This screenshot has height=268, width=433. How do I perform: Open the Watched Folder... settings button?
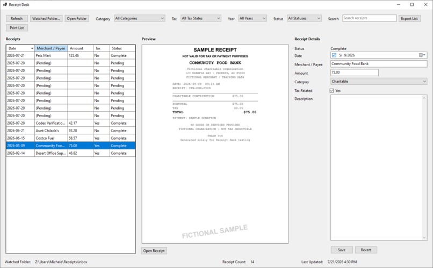pos(46,18)
